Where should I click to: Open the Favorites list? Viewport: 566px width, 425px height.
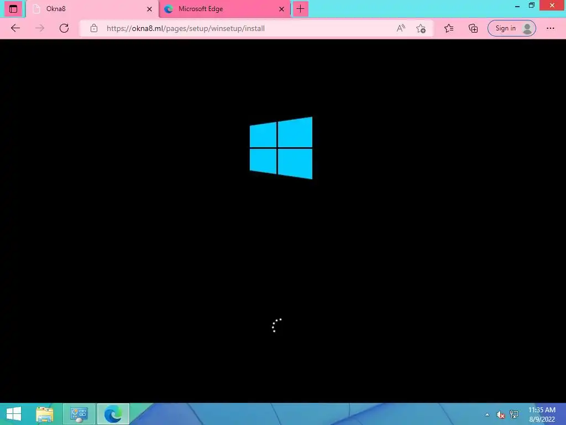pos(449,28)
